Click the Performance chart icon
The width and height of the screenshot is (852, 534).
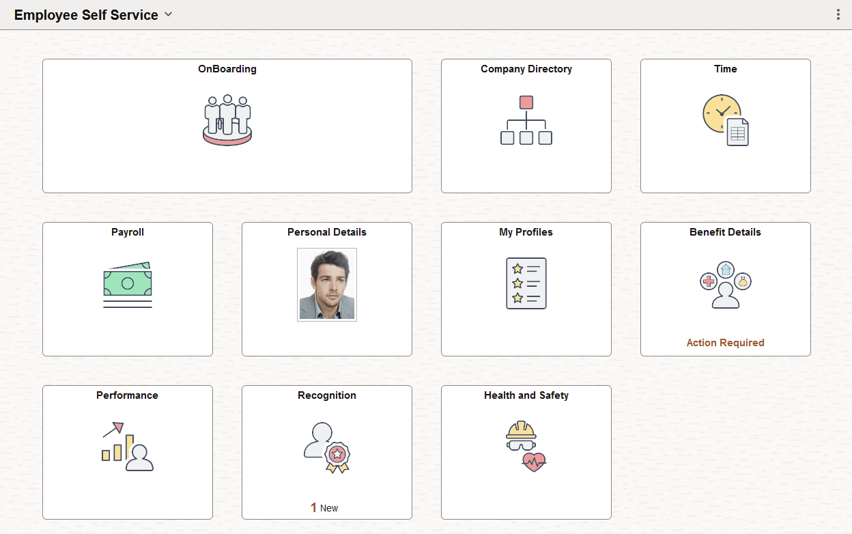[127, 446]
